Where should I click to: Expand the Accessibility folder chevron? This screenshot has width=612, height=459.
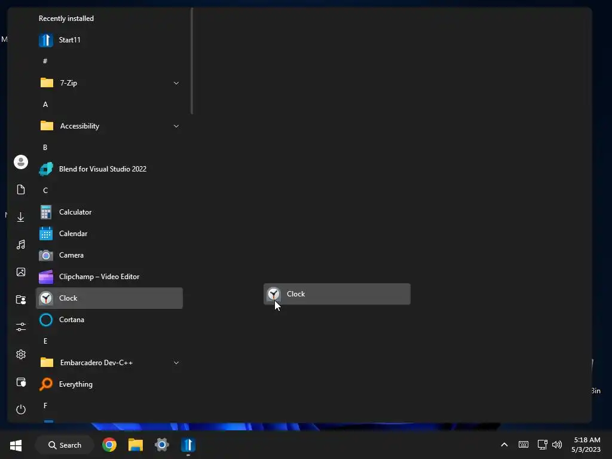click(x=176, y=126)
